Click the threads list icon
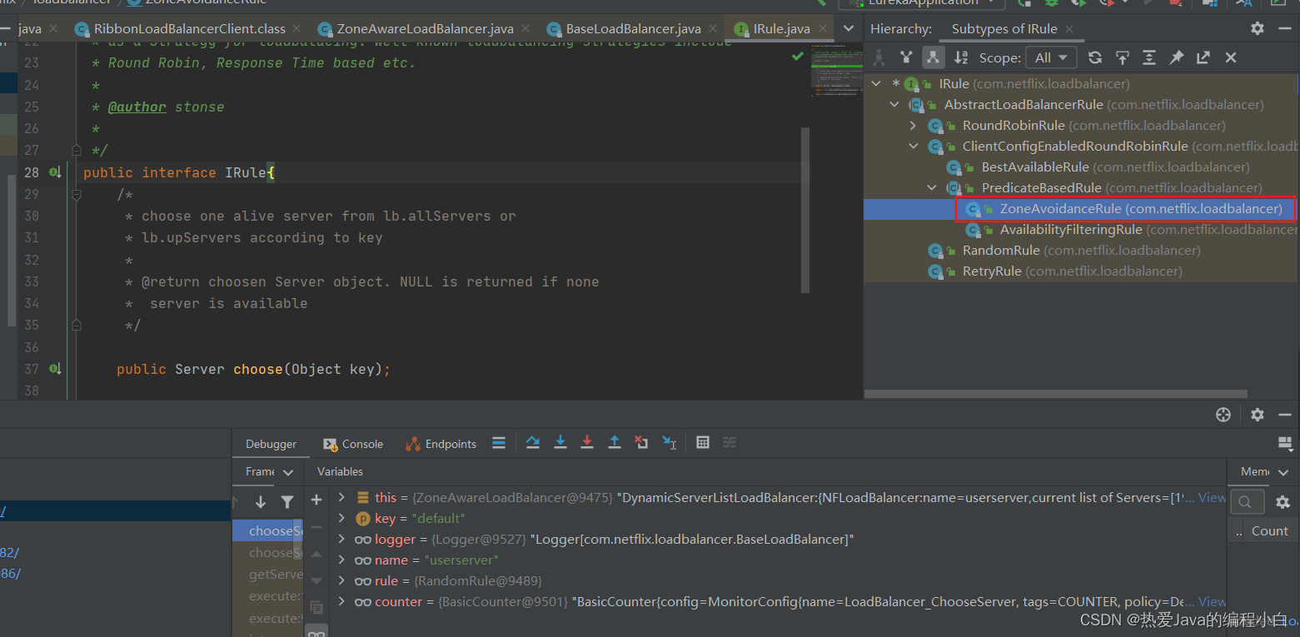This screenshot has width=1300, height=637. point(499,443)
